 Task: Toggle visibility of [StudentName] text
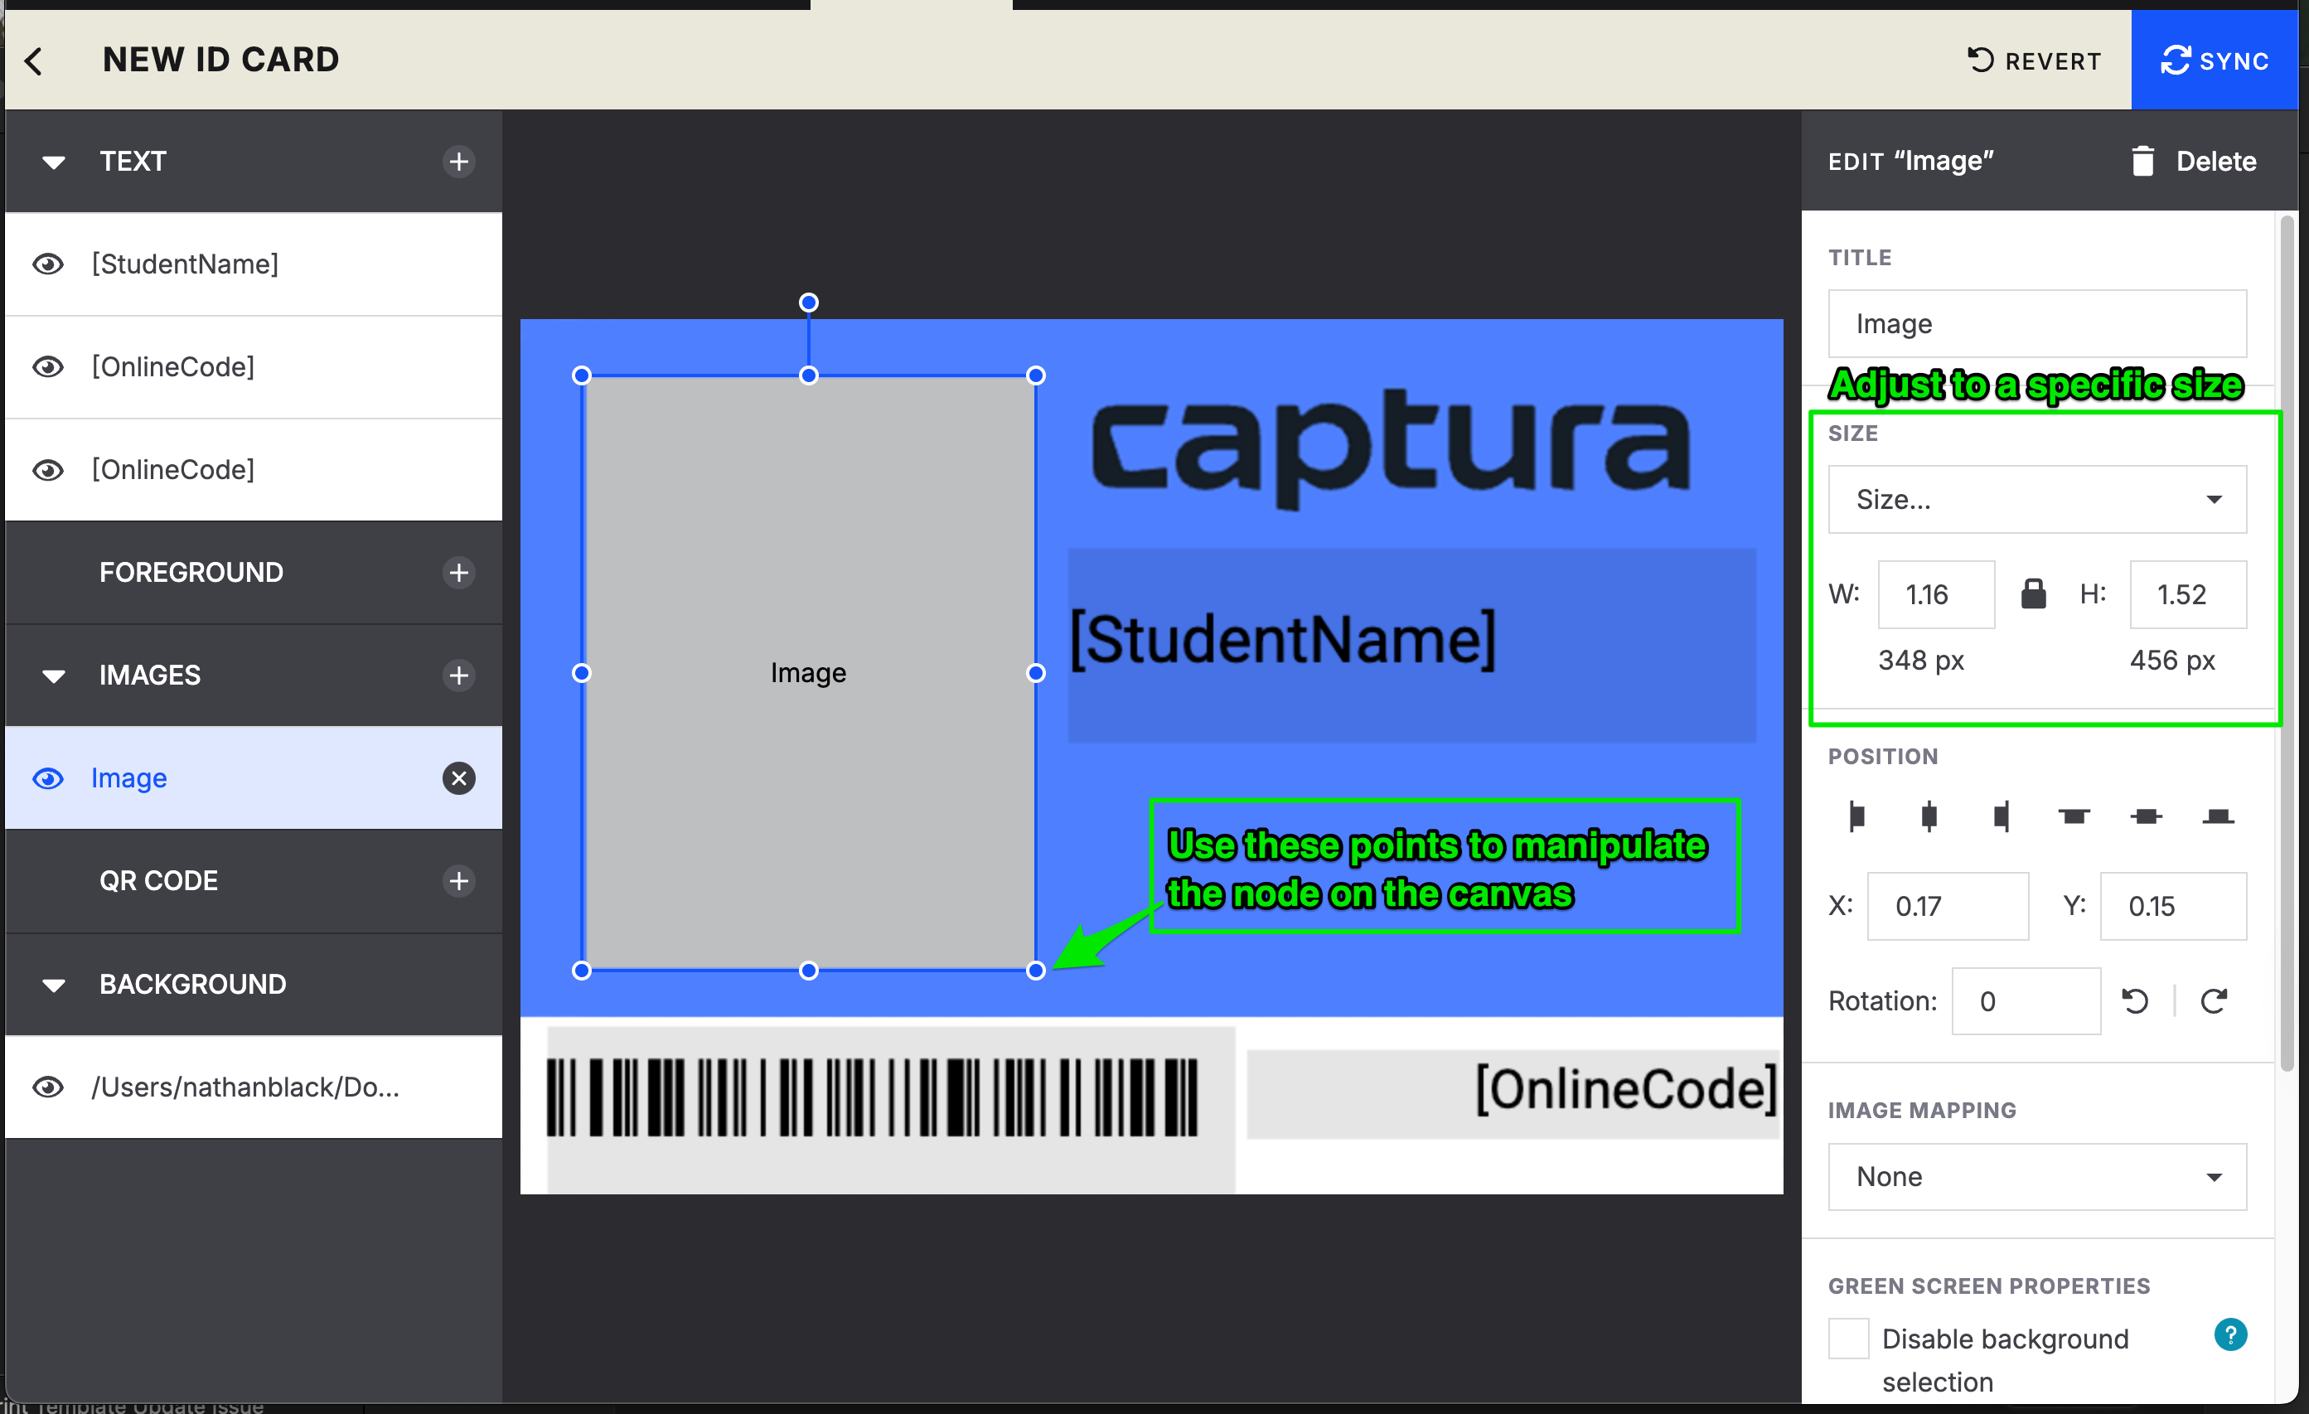coord(48,264)
